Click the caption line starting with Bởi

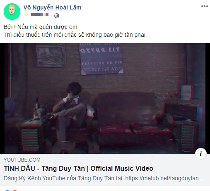click(40, 27)
